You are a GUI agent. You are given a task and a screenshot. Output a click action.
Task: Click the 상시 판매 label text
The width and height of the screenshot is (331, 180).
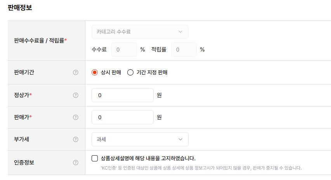click(111, 72)
